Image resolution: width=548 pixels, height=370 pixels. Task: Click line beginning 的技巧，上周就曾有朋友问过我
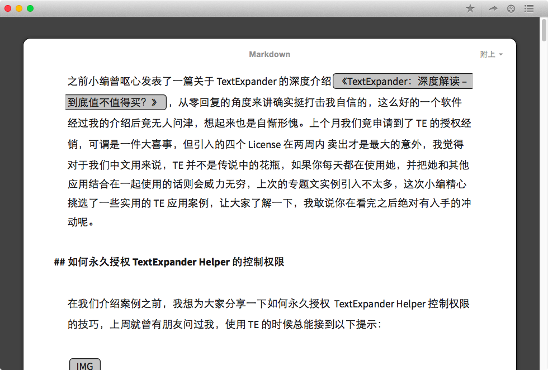[x=224, y=324]
